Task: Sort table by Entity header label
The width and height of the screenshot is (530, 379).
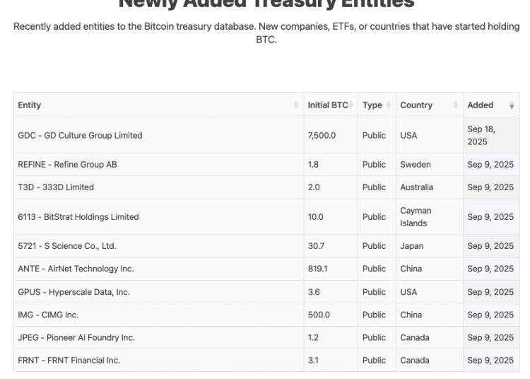Action: point(30,105)
